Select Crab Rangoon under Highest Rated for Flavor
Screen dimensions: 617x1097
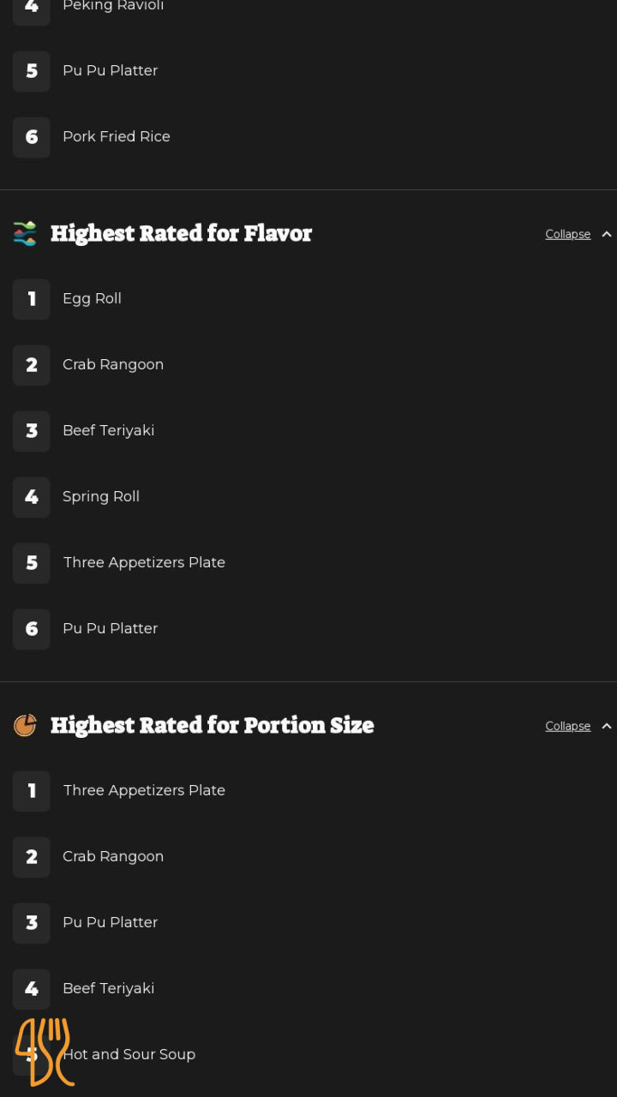(113, 364)
